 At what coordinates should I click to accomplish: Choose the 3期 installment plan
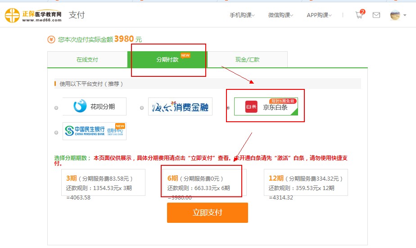pyautogui.click(x=103, y=182)
